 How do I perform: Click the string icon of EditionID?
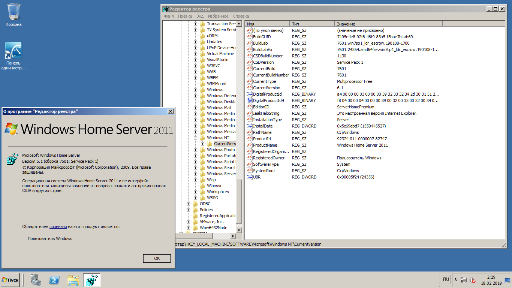[x=250, y=107]
